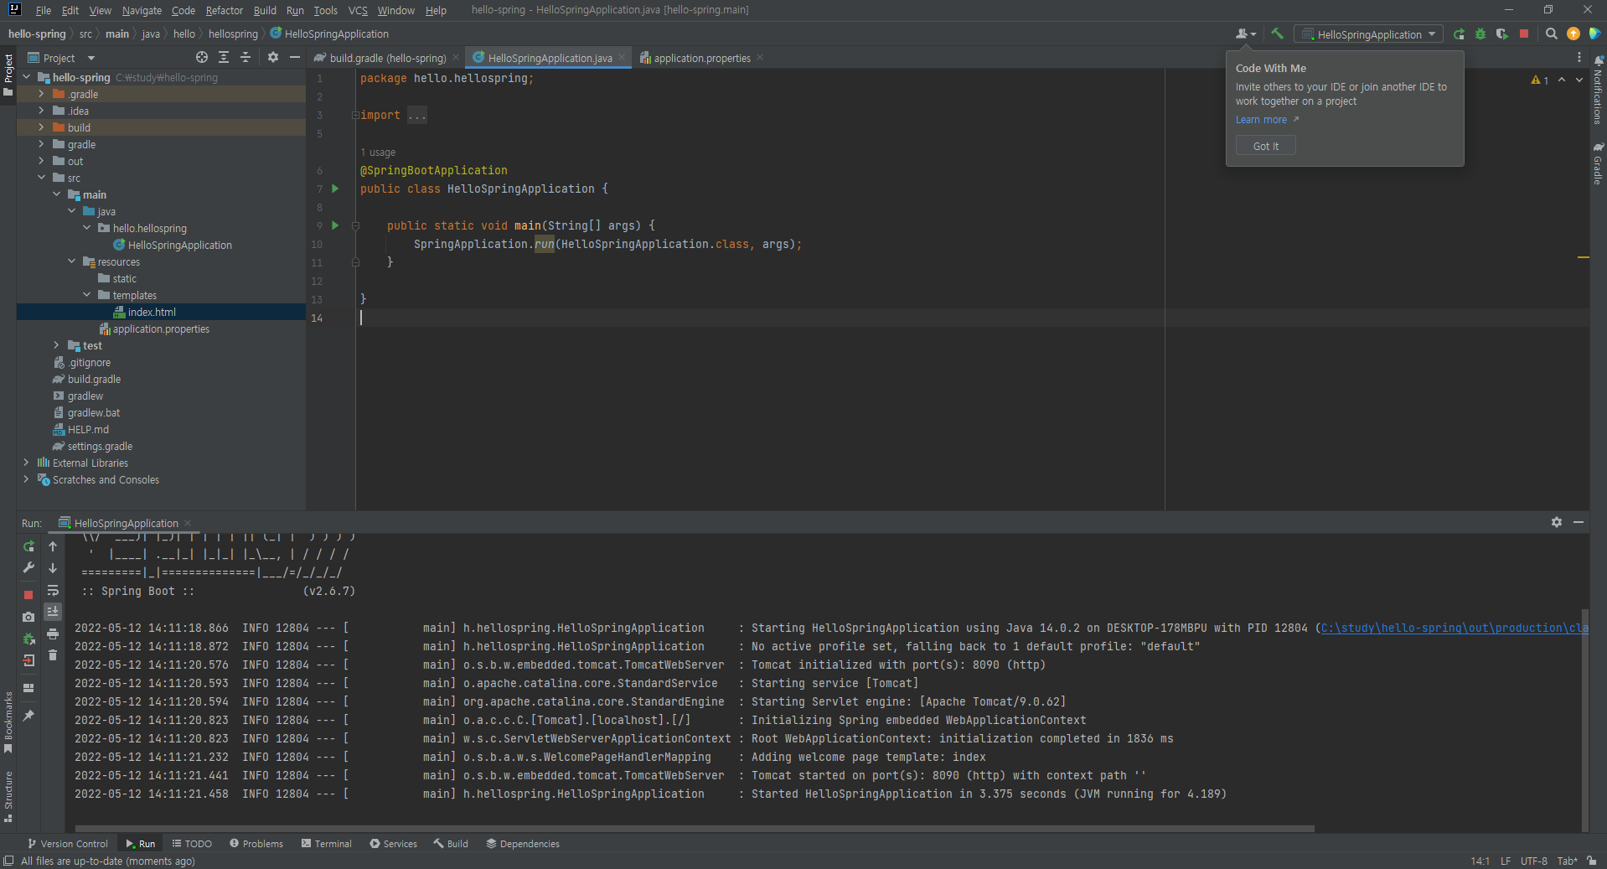Print the console output
This screenshot has width=1607, height=869.
pyautogui.click(x=53, y=634)
